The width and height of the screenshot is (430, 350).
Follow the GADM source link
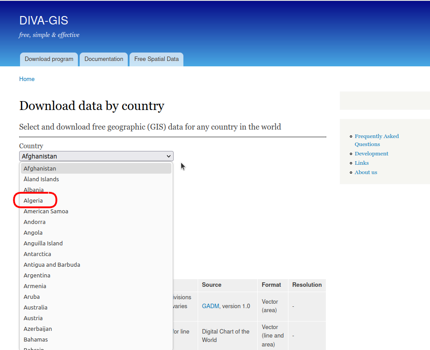pos(211,306)
